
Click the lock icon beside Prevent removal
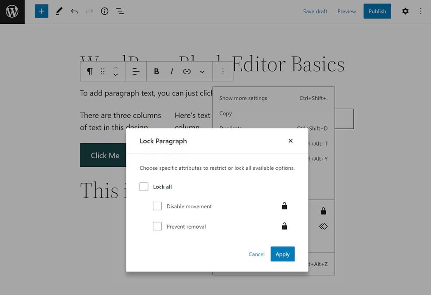285,226
